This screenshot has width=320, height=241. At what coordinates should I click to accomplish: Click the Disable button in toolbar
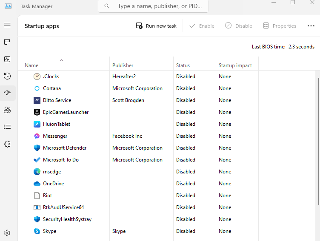click(239, 26)
